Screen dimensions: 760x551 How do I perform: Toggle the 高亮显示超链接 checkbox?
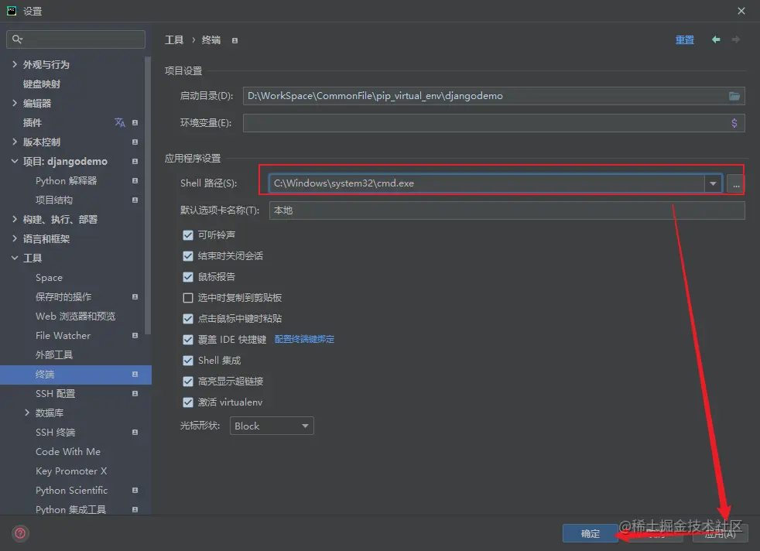(x=188, y=382)
